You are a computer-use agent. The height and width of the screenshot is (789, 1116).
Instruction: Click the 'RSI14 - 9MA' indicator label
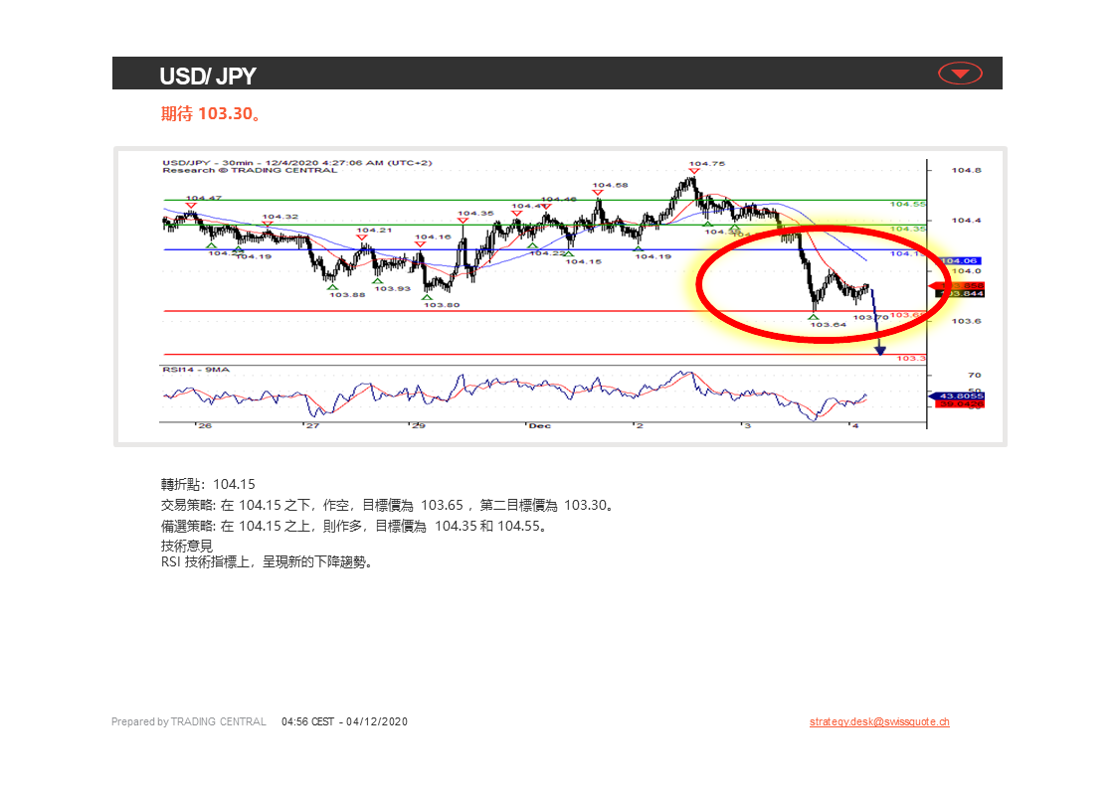coord(196,370)
